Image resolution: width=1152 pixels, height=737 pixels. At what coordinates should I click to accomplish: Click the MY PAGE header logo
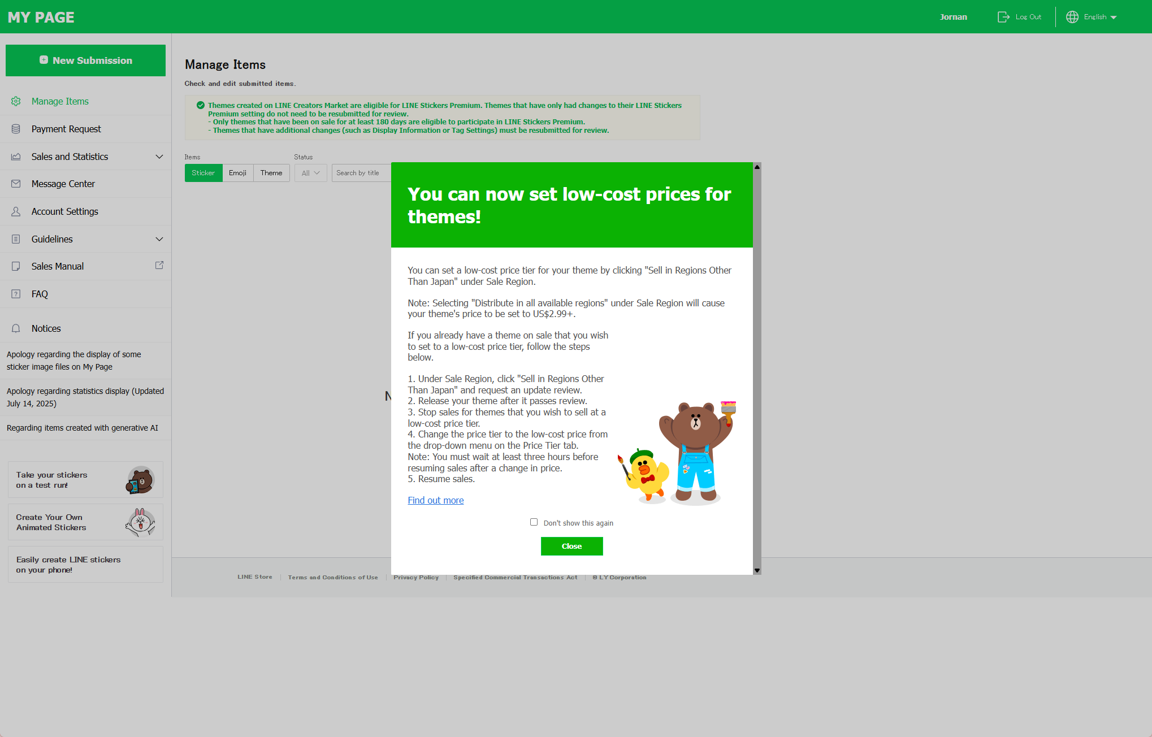(41, 17)
